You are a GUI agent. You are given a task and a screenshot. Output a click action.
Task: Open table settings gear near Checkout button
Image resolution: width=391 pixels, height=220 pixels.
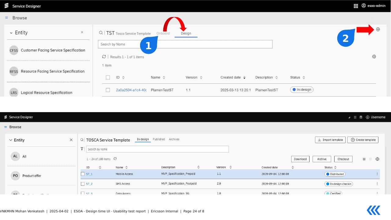tap(378, 159)
